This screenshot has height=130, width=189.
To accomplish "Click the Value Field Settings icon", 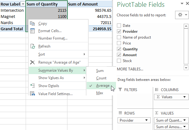I will tap(32, 94).
